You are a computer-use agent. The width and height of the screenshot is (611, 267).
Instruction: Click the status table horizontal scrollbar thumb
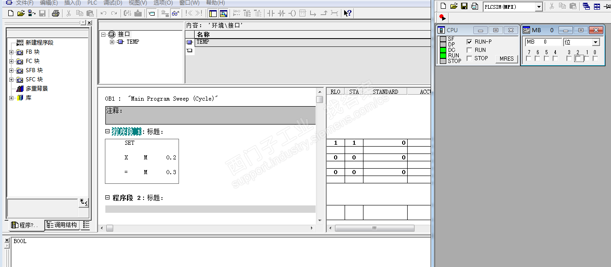[x=375, y=228]
